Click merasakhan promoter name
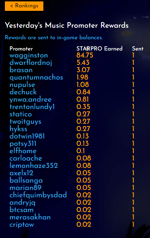The width and height of the screenshot is (150, 238). pos(30,217)
